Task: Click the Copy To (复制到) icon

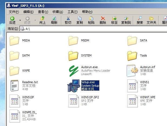Action: 126,18
